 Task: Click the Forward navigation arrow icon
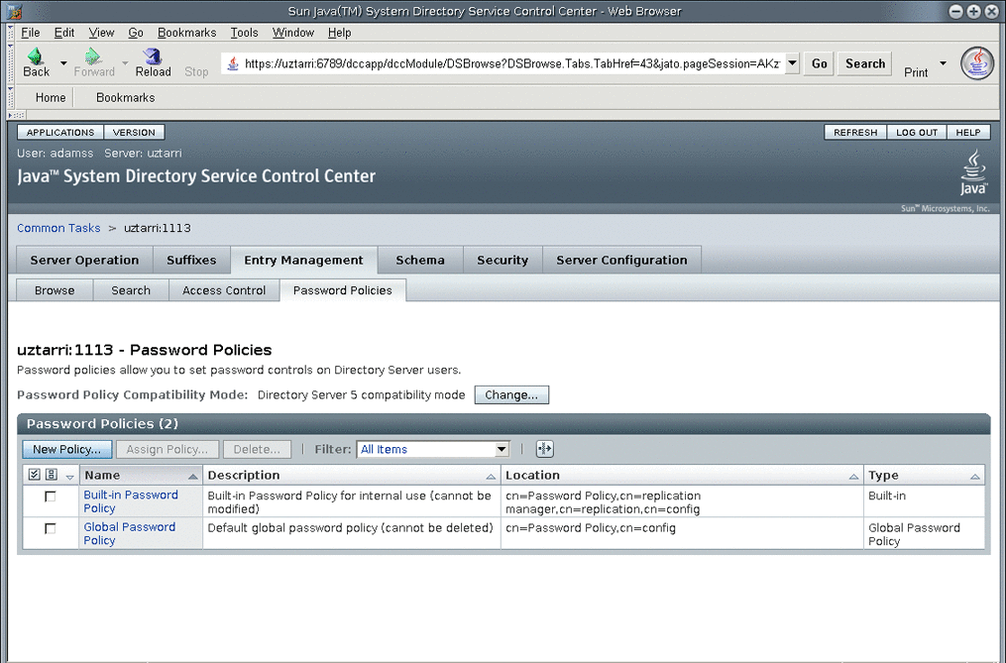pyautogui.click(x=94, y=56)
